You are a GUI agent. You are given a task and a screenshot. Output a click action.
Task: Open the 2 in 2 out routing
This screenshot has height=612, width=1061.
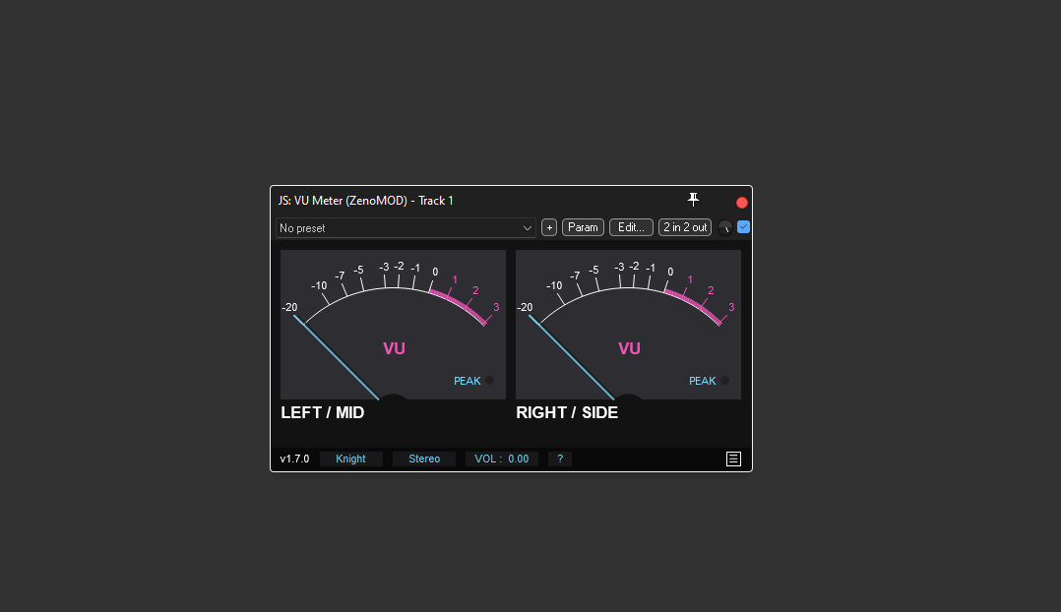685,228
